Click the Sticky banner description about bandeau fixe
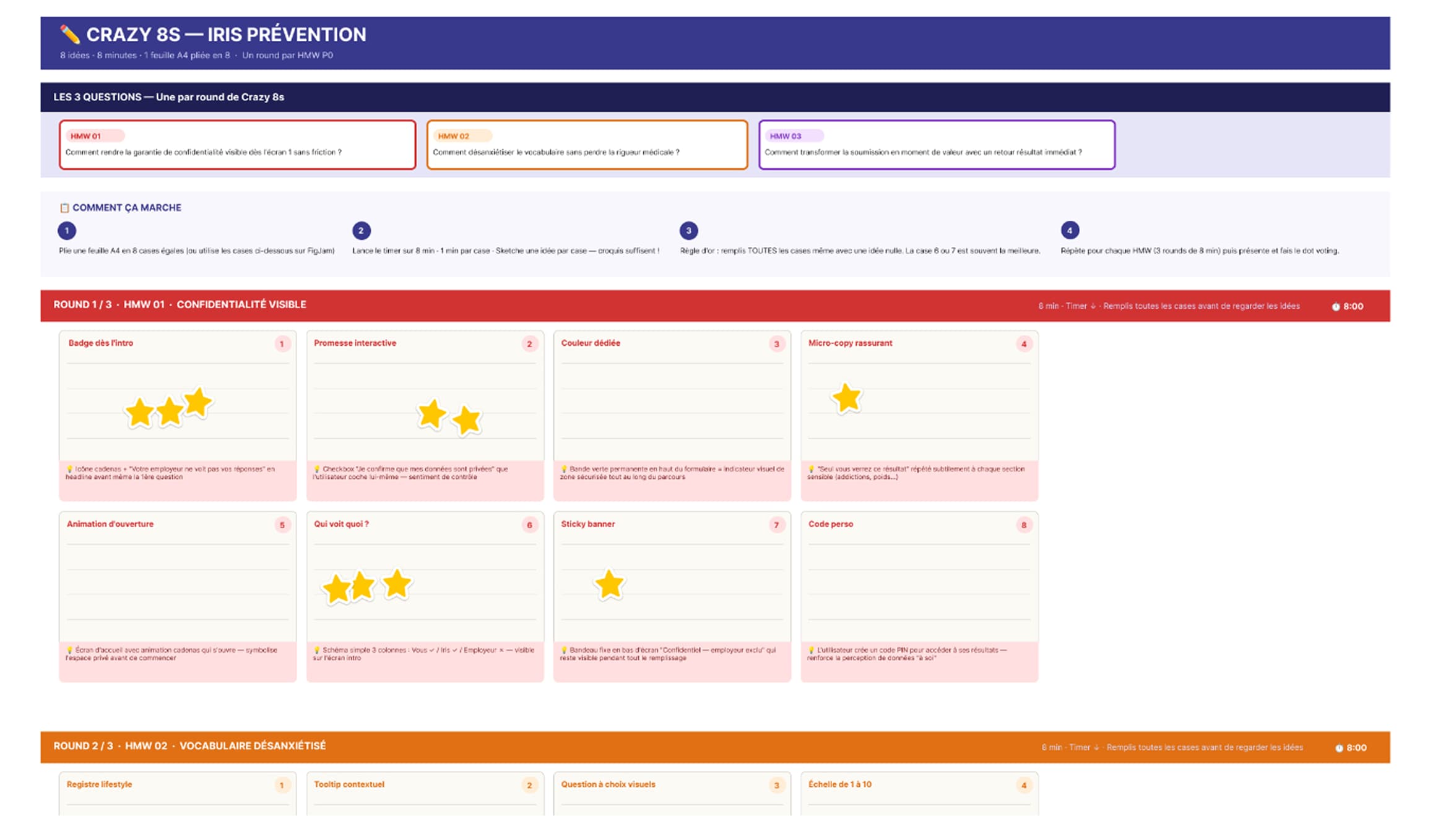Viewport: 1451px width, 816px height. tap(669, 654)
